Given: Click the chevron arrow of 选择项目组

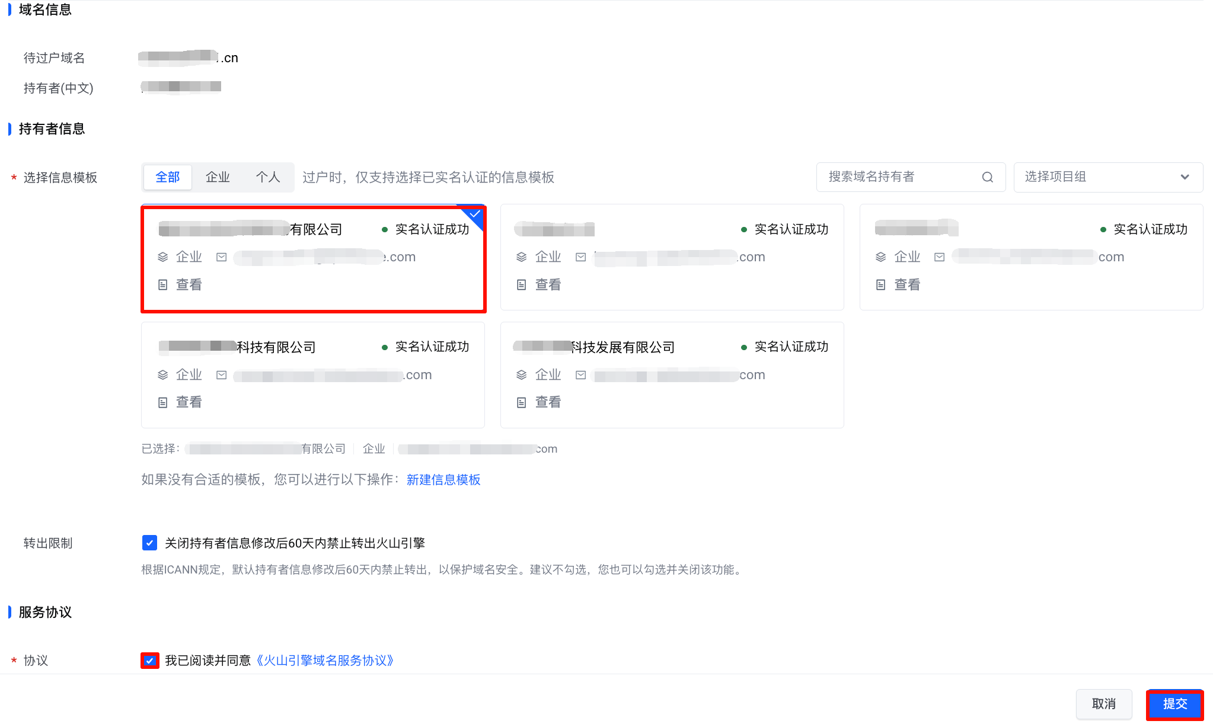Looking at the screenshot, I should point(1185,177).
